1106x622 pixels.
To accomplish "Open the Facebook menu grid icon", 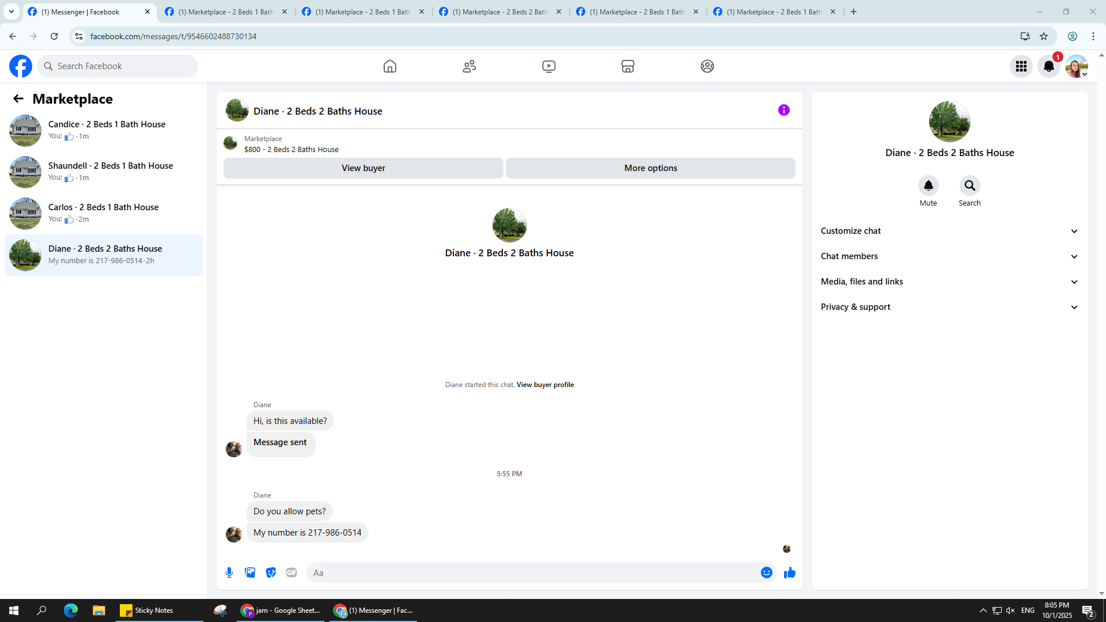I will 1021,66.
